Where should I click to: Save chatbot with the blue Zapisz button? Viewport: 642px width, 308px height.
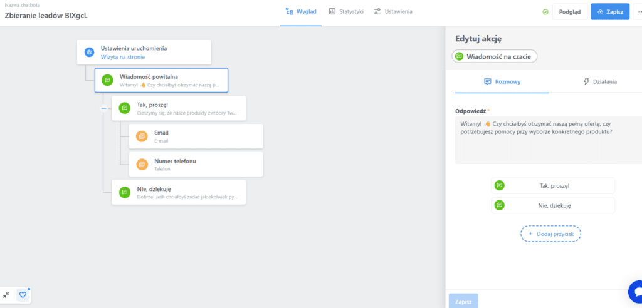[x=609, y=12]
